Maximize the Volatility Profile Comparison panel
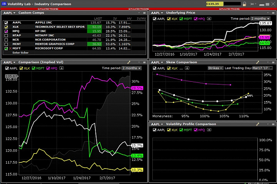 click(273, 124)
